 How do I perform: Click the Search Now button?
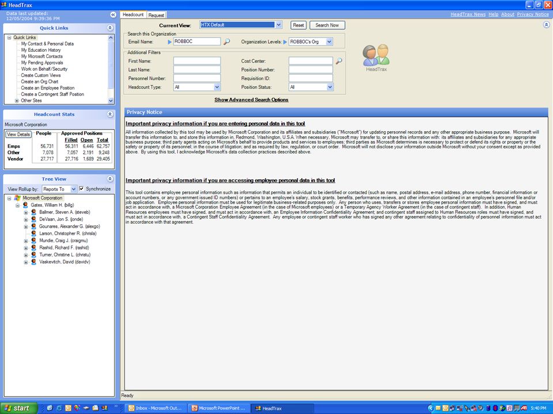[327, 25]
